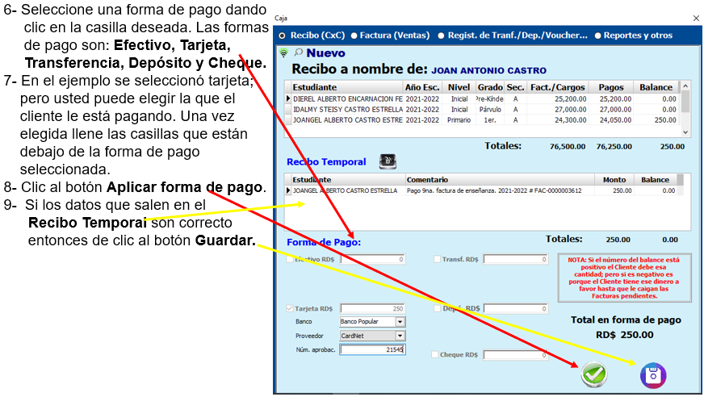Close the Caja window
Screen dimensions: 704x397
[x=696, y=17]
